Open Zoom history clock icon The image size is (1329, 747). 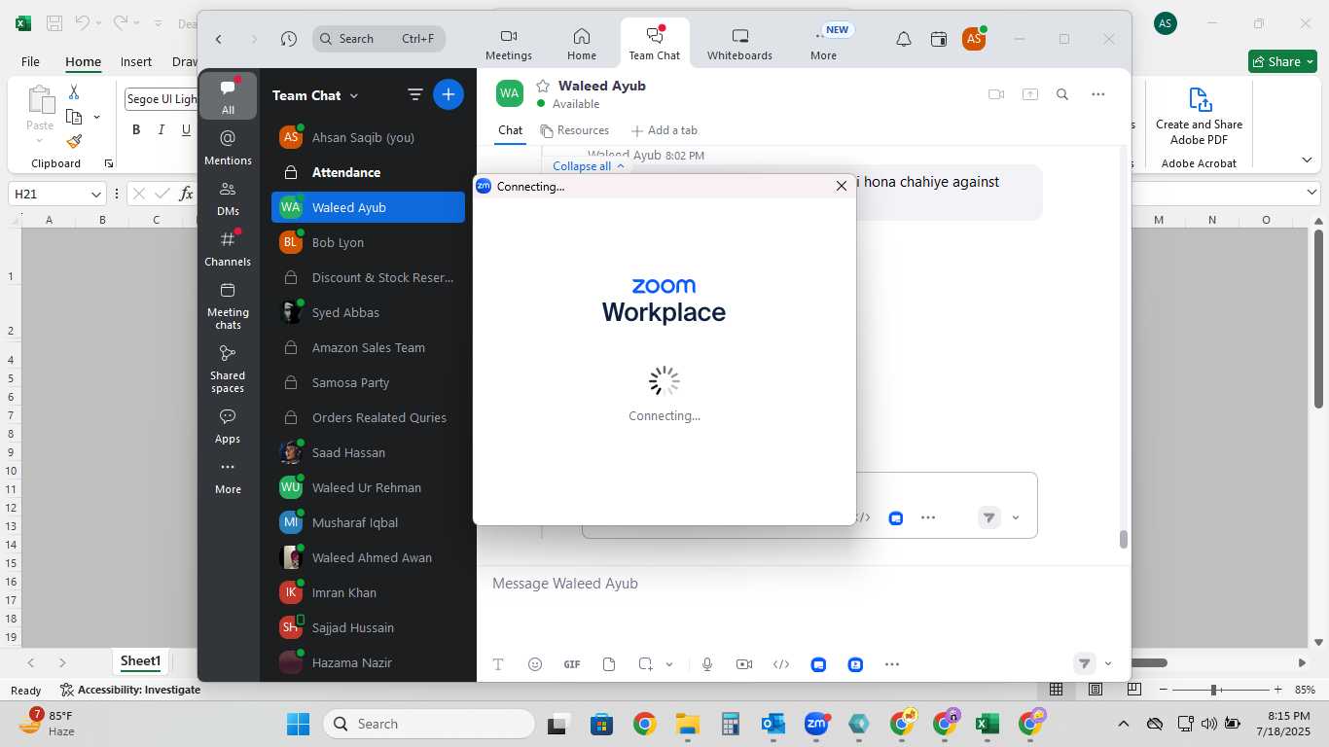(x=289, y=39)
